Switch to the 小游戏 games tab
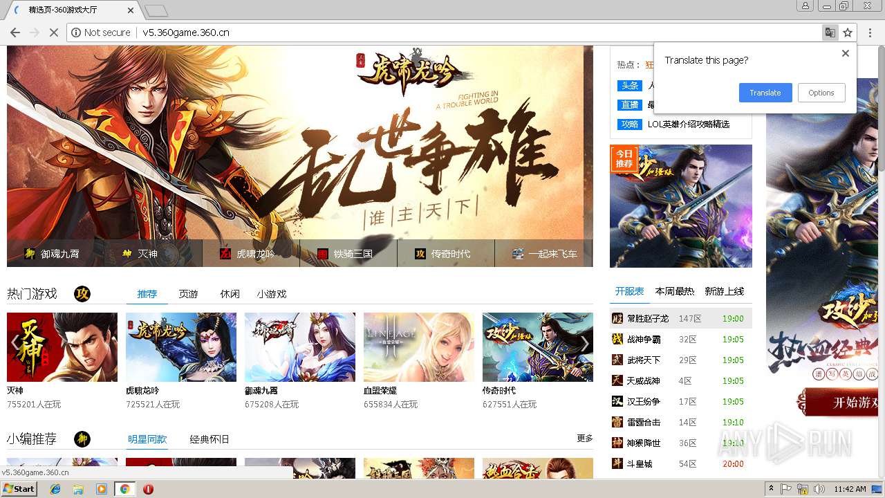This screenshot has height=498, width=885. [x=272, y=294]
